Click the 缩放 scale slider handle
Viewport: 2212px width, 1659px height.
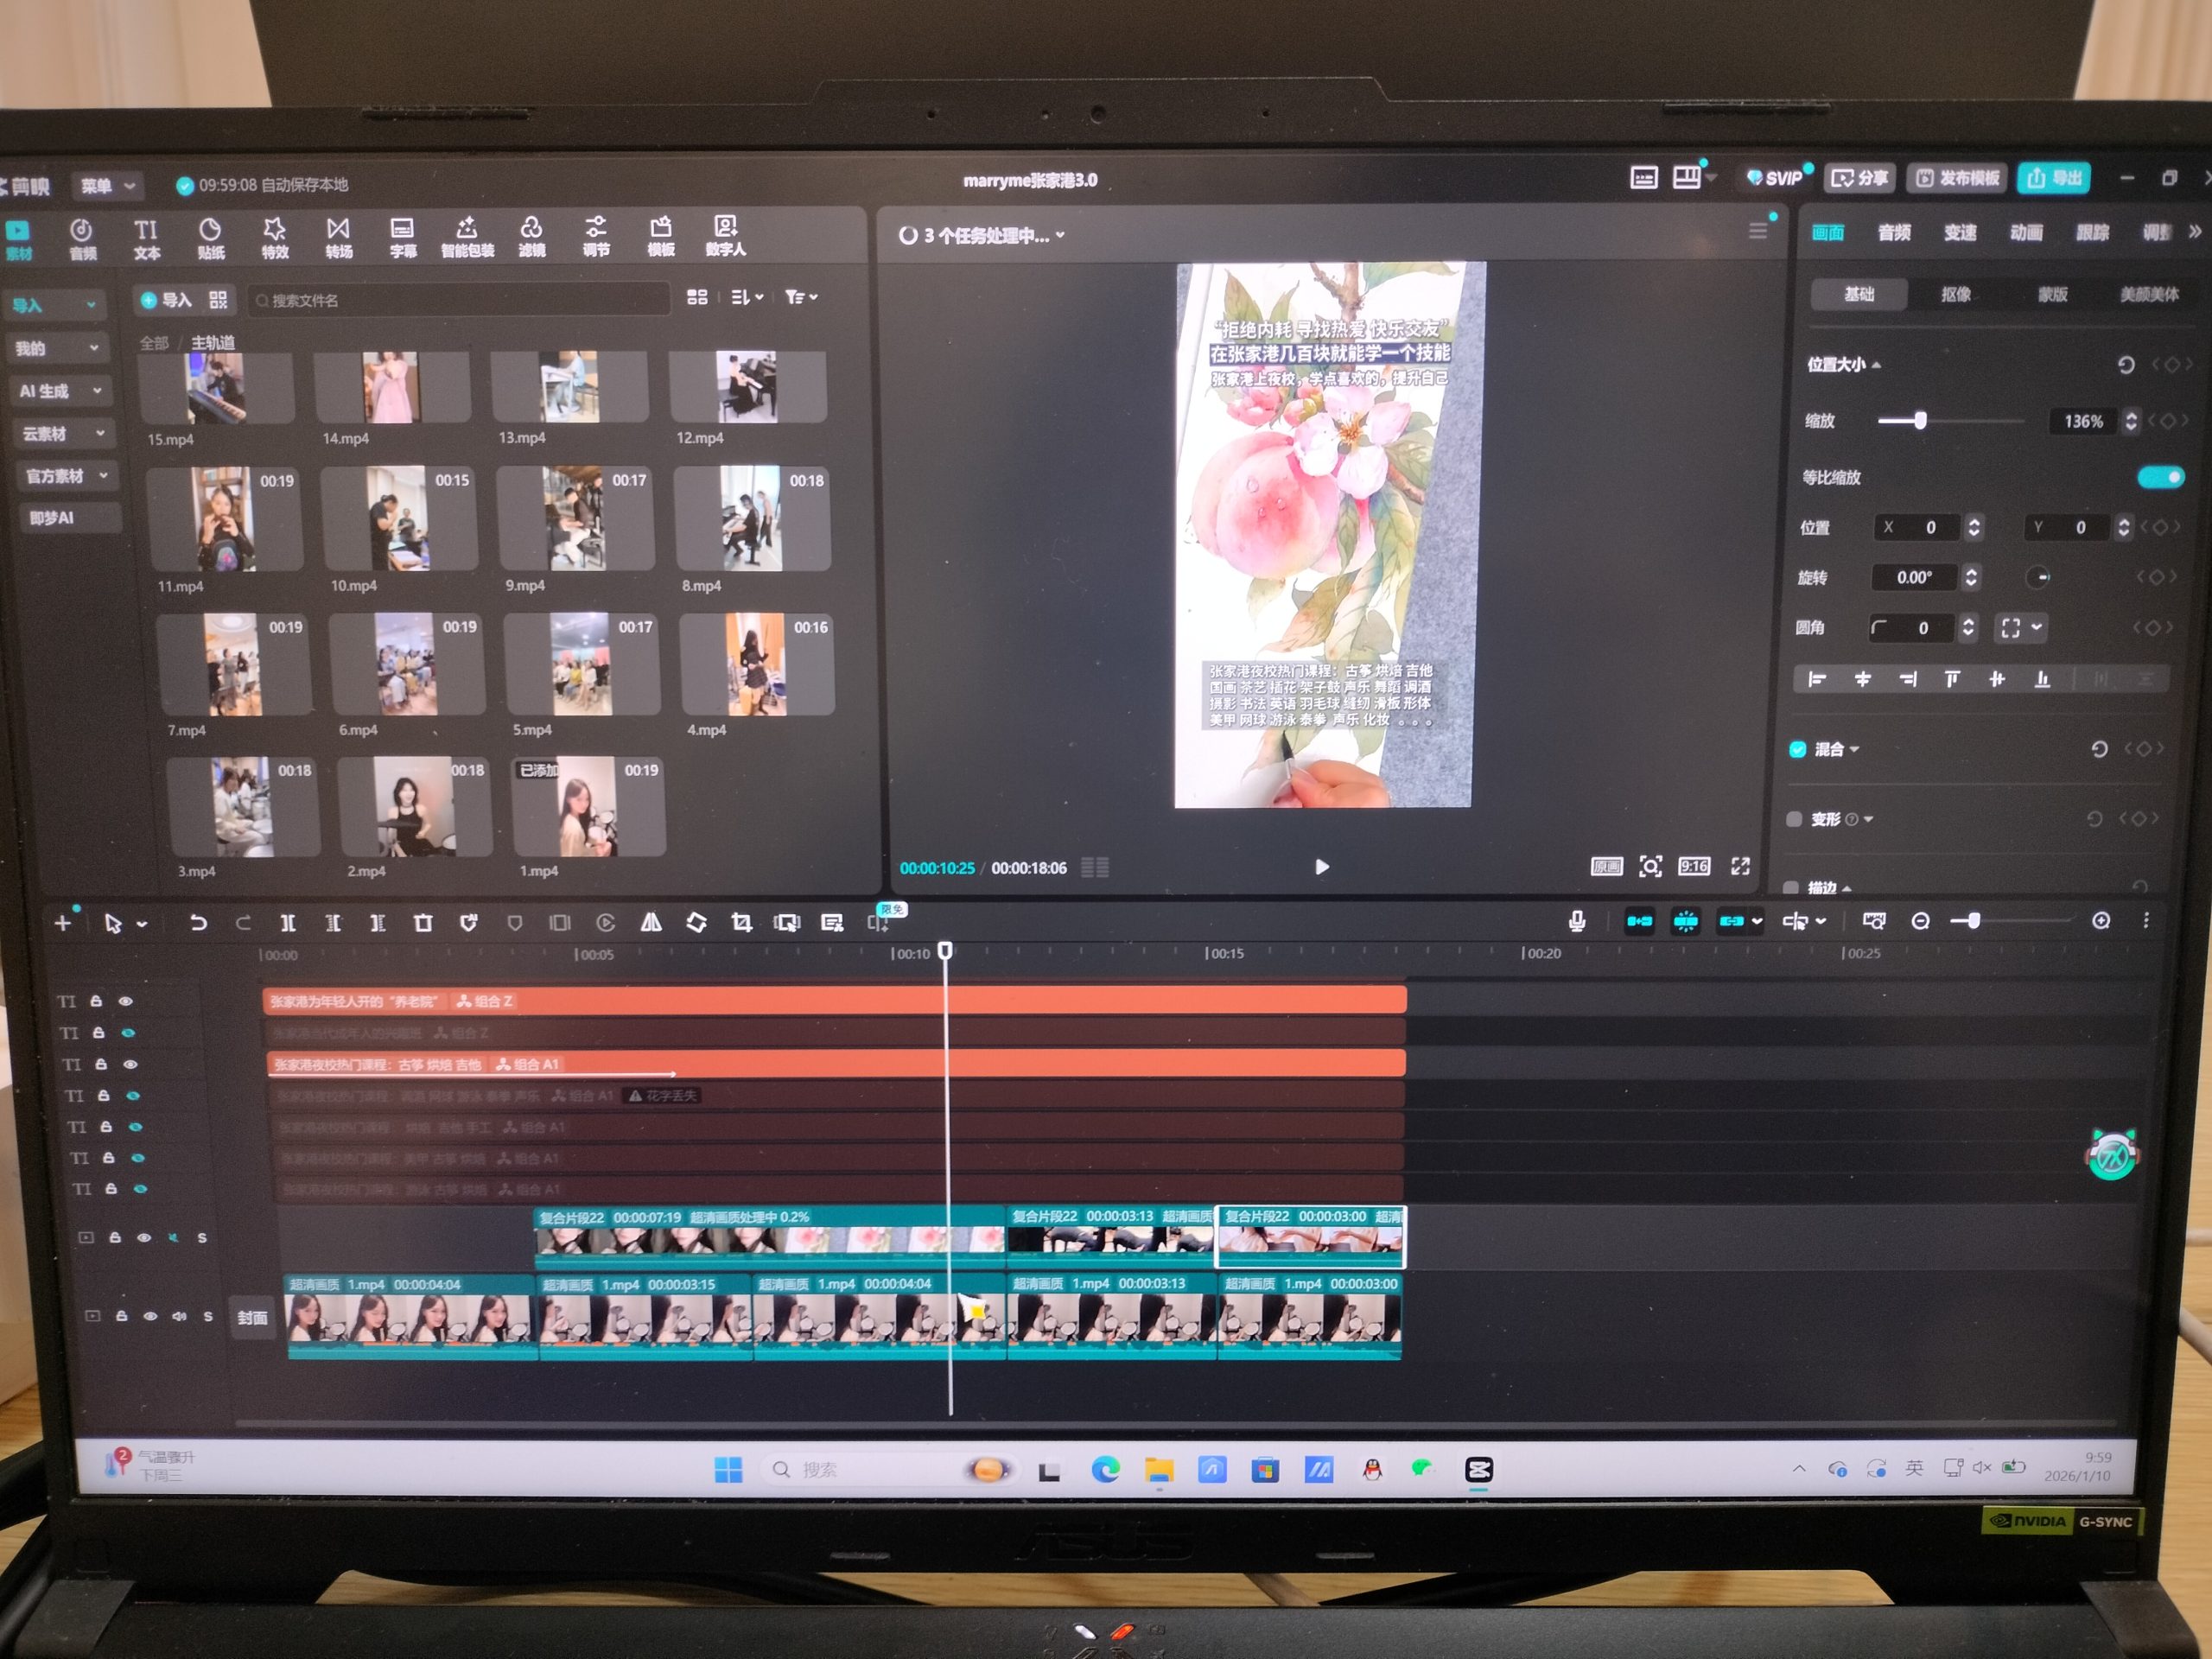(1920, 421)
